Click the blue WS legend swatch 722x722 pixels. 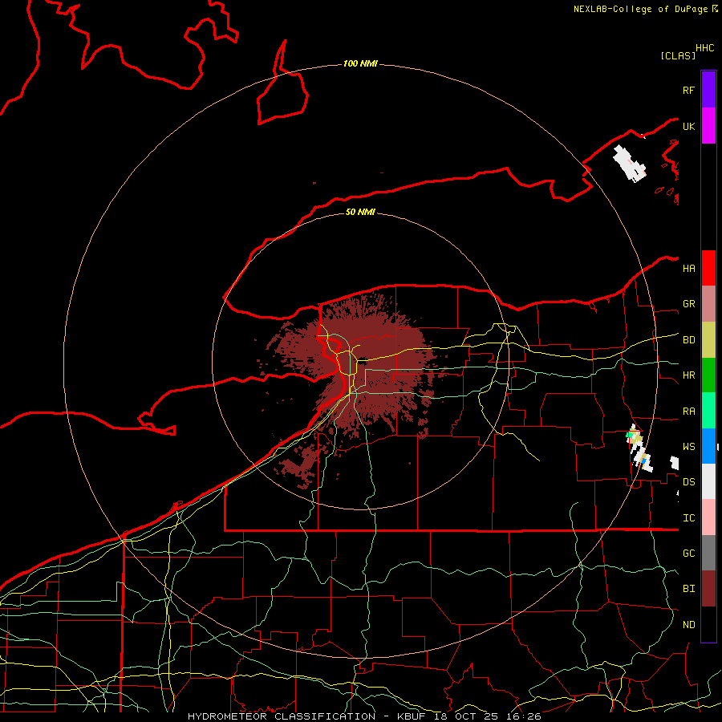708,446
